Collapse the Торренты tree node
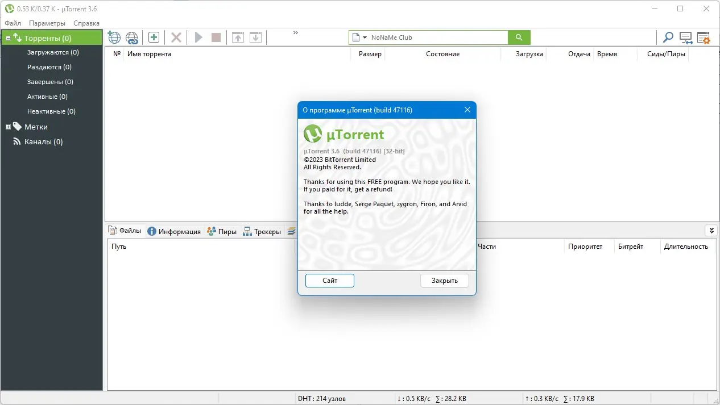Screen dimensions: 720x405 point(8,38)
